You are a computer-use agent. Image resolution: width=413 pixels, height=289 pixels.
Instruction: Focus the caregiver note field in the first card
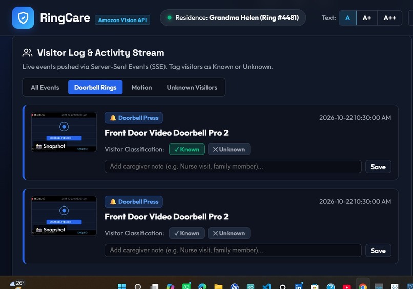point(233,167)
